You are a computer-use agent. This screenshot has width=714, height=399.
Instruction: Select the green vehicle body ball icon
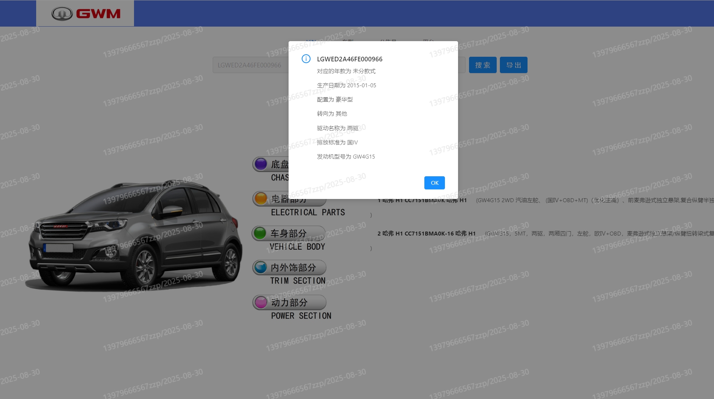tap(260, 233)
